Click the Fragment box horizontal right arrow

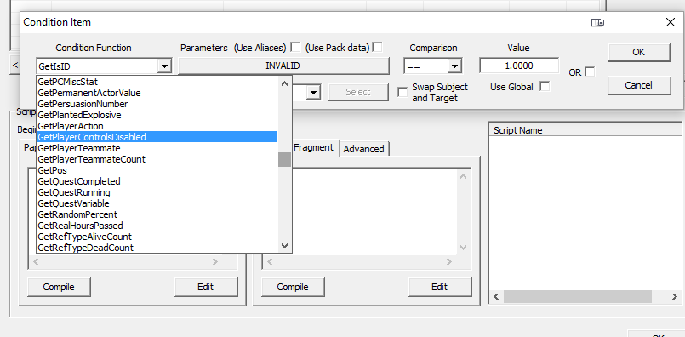click(x=449, y=262)
